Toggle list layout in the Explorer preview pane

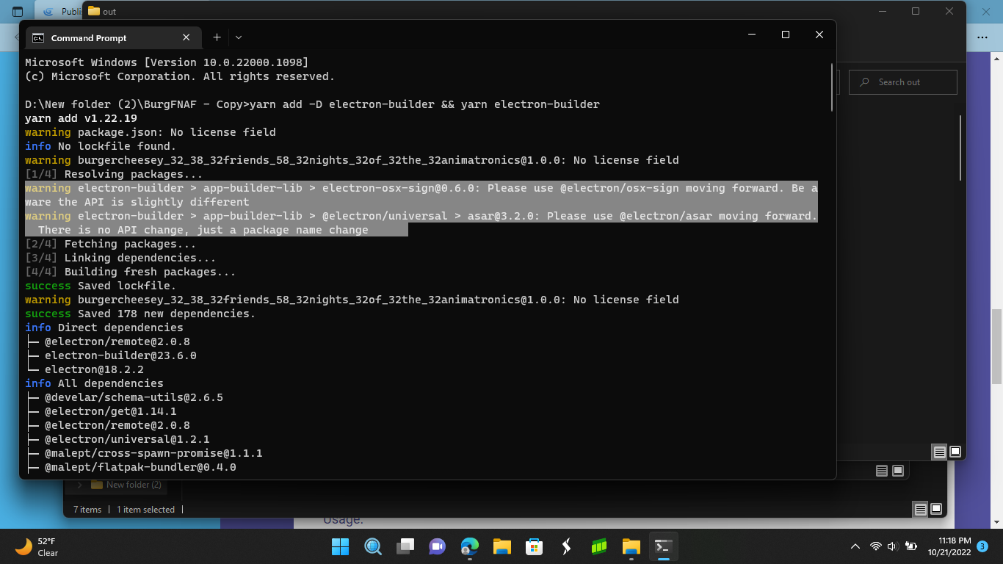tap(880, 470)
